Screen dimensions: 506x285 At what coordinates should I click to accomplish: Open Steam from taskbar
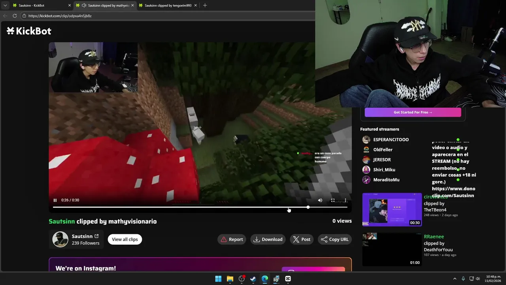(253, 279)
